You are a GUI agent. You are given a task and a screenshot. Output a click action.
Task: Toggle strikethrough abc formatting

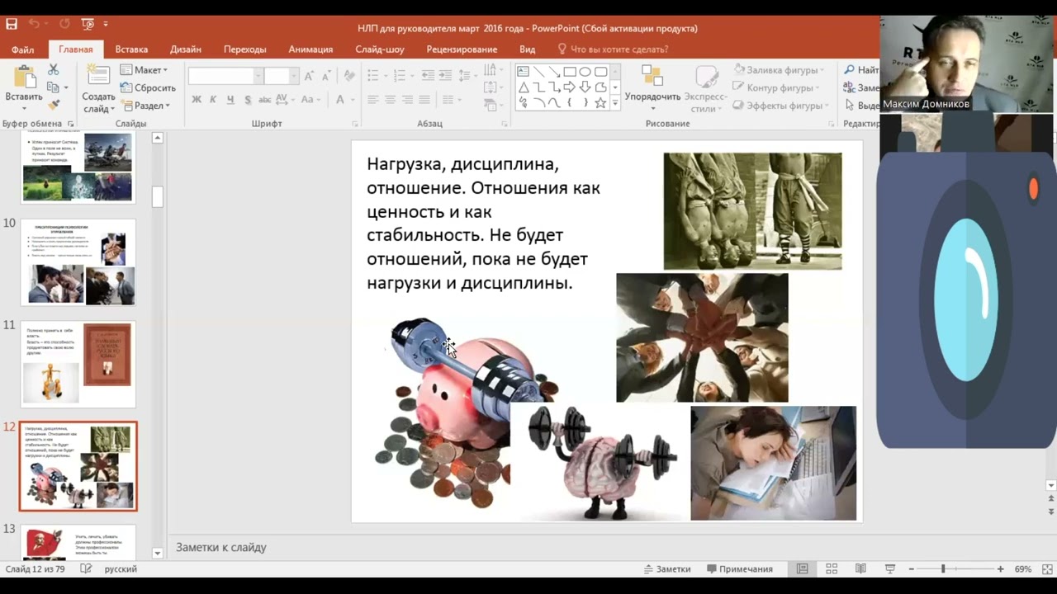264,100
